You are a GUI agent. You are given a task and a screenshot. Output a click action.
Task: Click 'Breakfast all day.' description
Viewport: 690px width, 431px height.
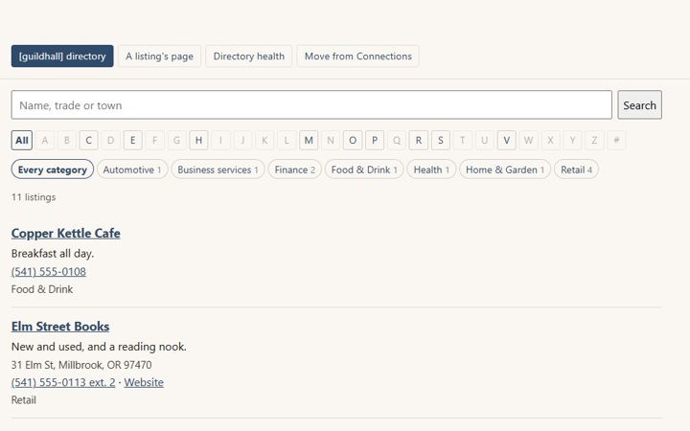53,253
